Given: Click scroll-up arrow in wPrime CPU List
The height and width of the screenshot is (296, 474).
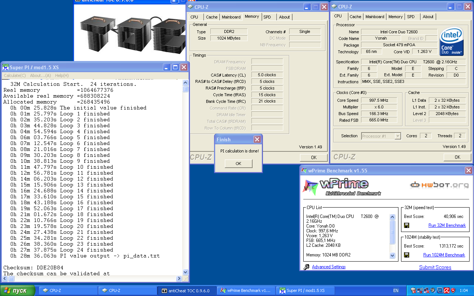Looking at the screenshot, I should (393, 217).
